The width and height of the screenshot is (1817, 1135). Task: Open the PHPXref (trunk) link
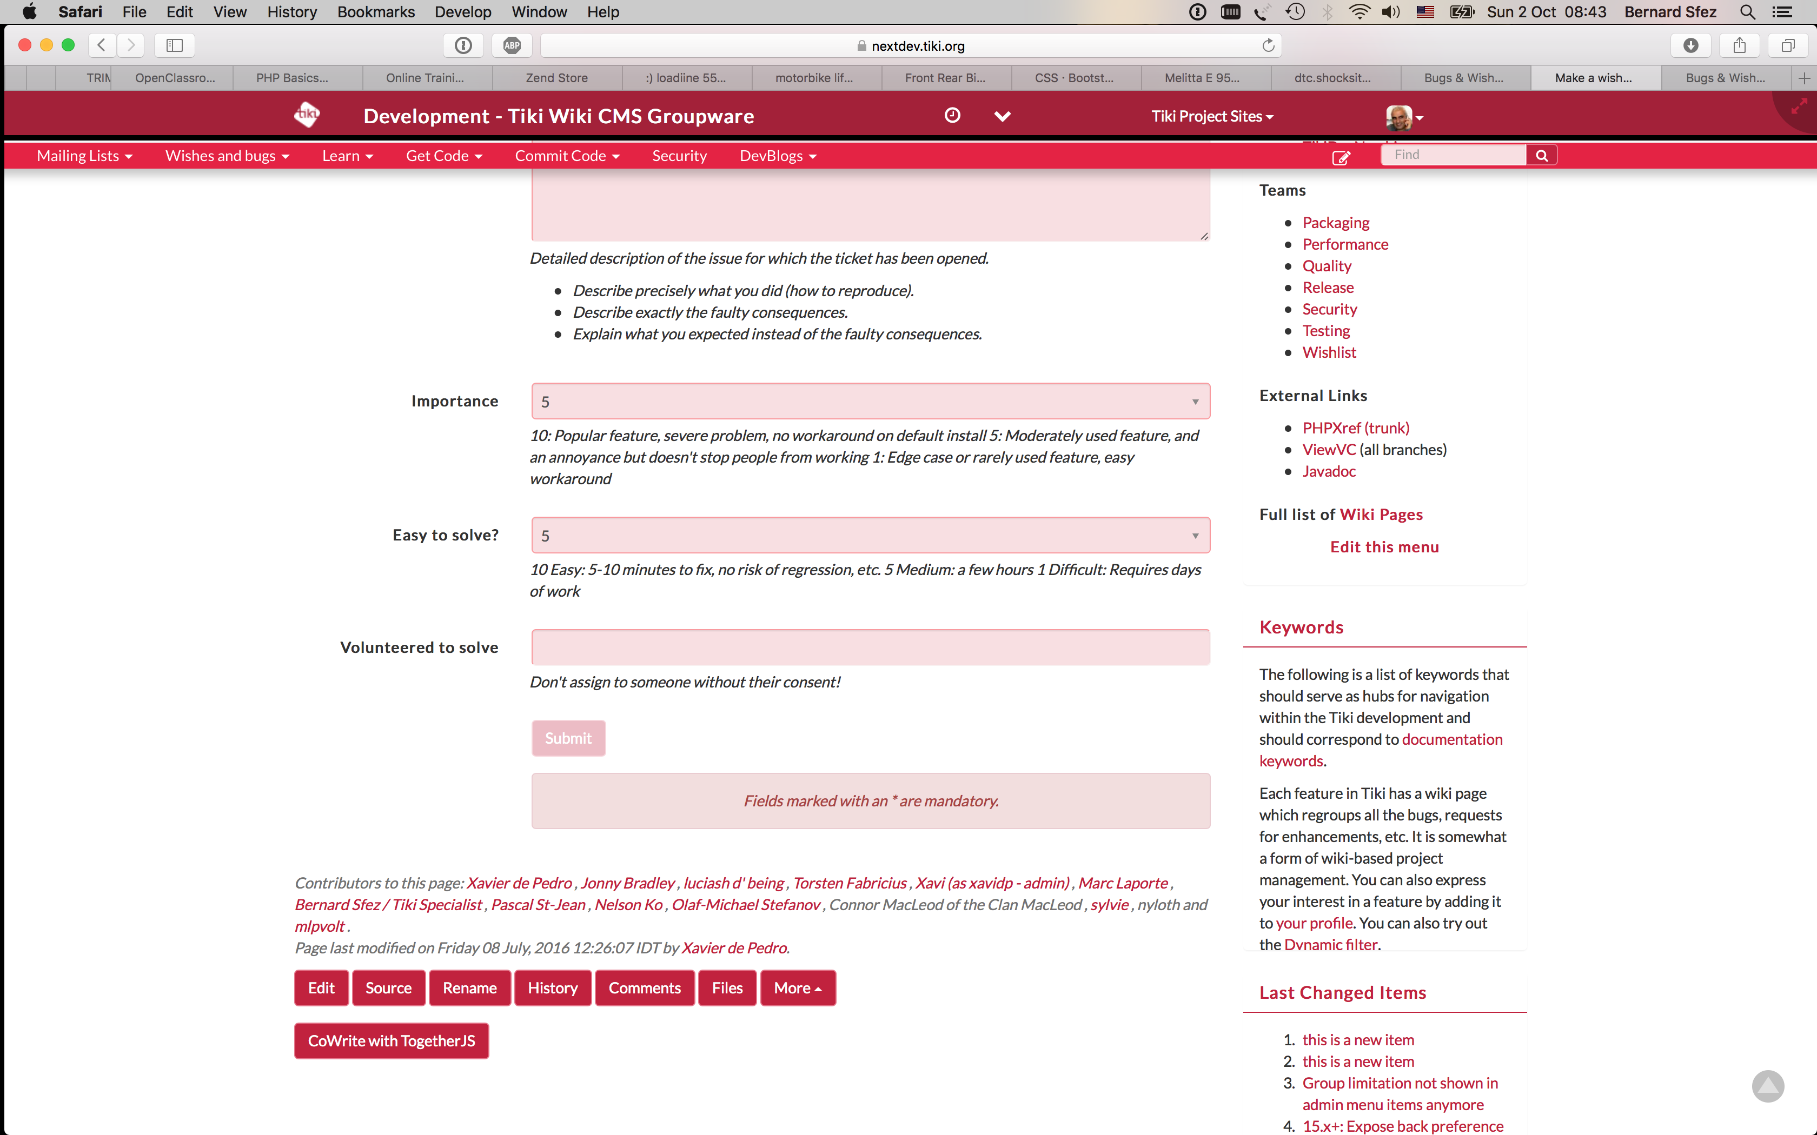1355,428
